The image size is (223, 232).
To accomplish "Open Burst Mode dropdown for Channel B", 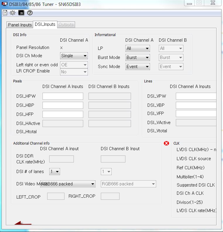I will (x=171, y=57).
